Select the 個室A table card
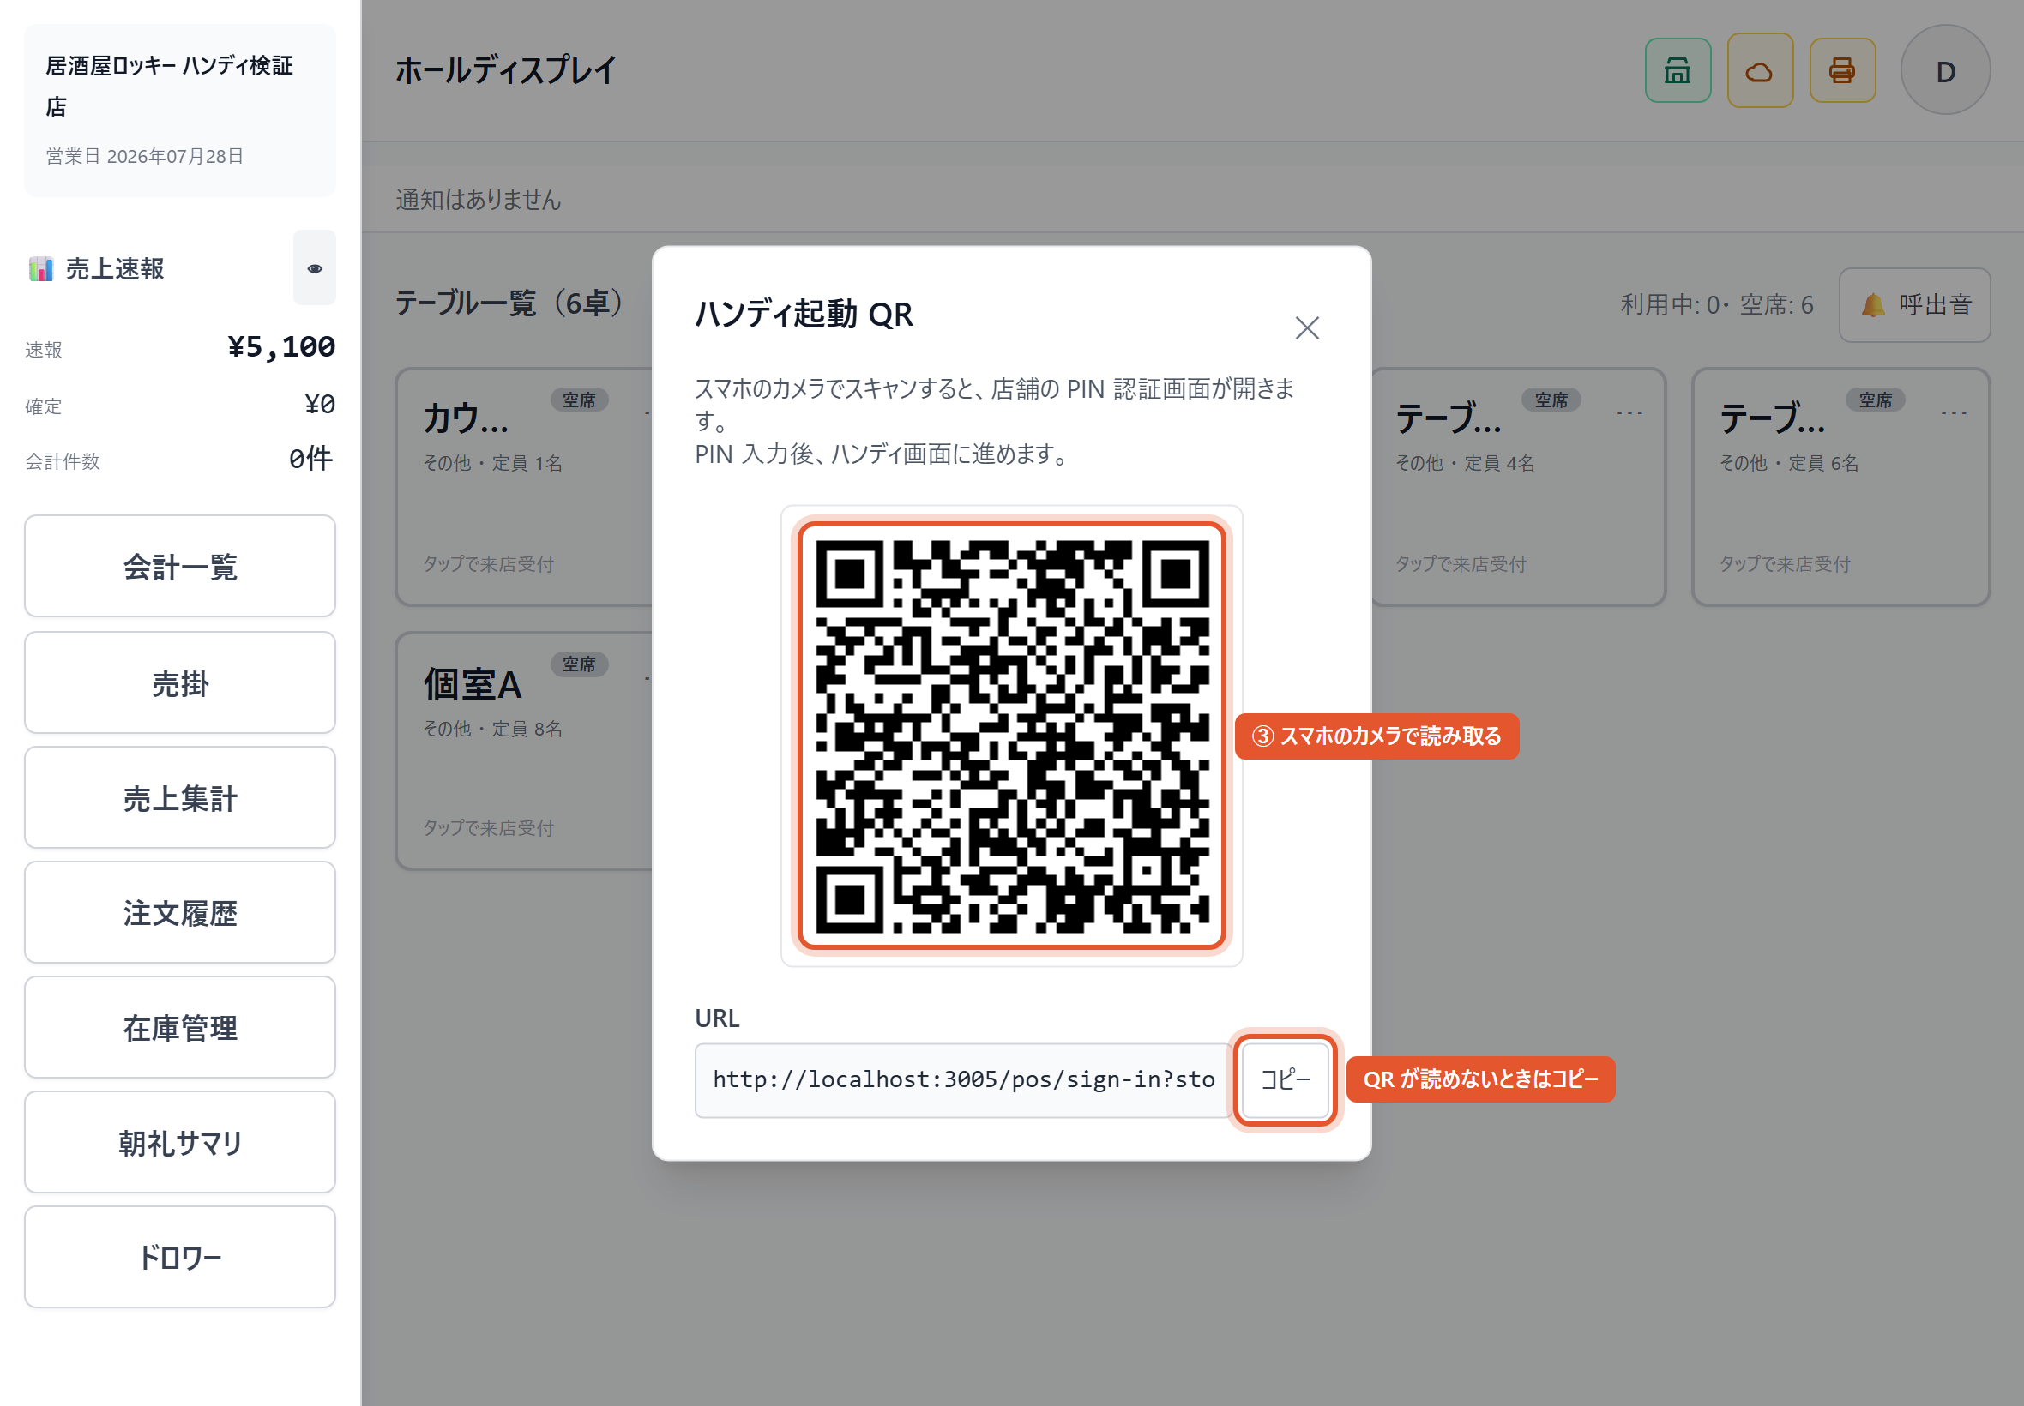This screenshot has height=1406, width=2024. [524, 750]
